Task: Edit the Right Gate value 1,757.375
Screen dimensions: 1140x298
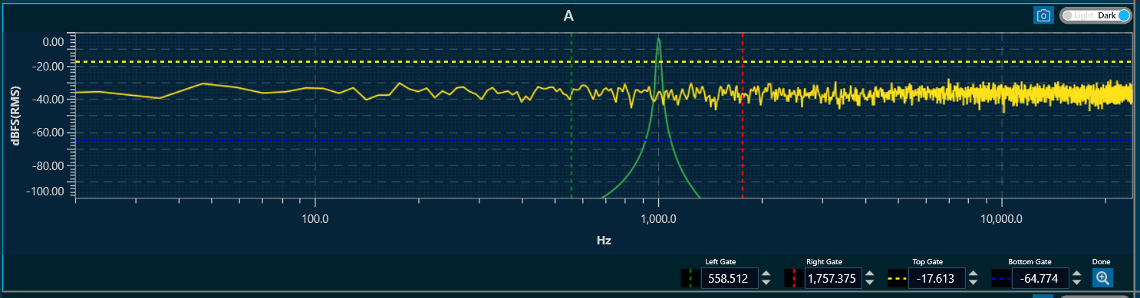Action: pos(834,278)
